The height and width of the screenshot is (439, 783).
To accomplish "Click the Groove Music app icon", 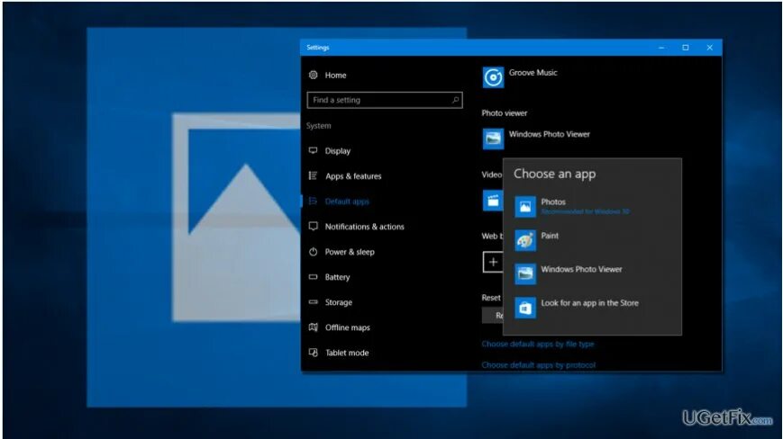I will (x=493, y=77).
